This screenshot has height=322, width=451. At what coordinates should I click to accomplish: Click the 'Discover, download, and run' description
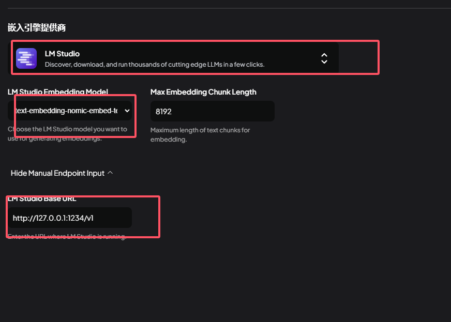155,65
